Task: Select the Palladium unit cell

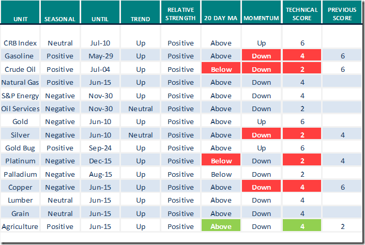Action: click(21, 174)
